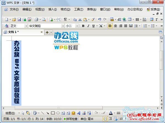Cut selection with scissors icon
Screen dimensions: 165x123
click(x=80, y=19)
